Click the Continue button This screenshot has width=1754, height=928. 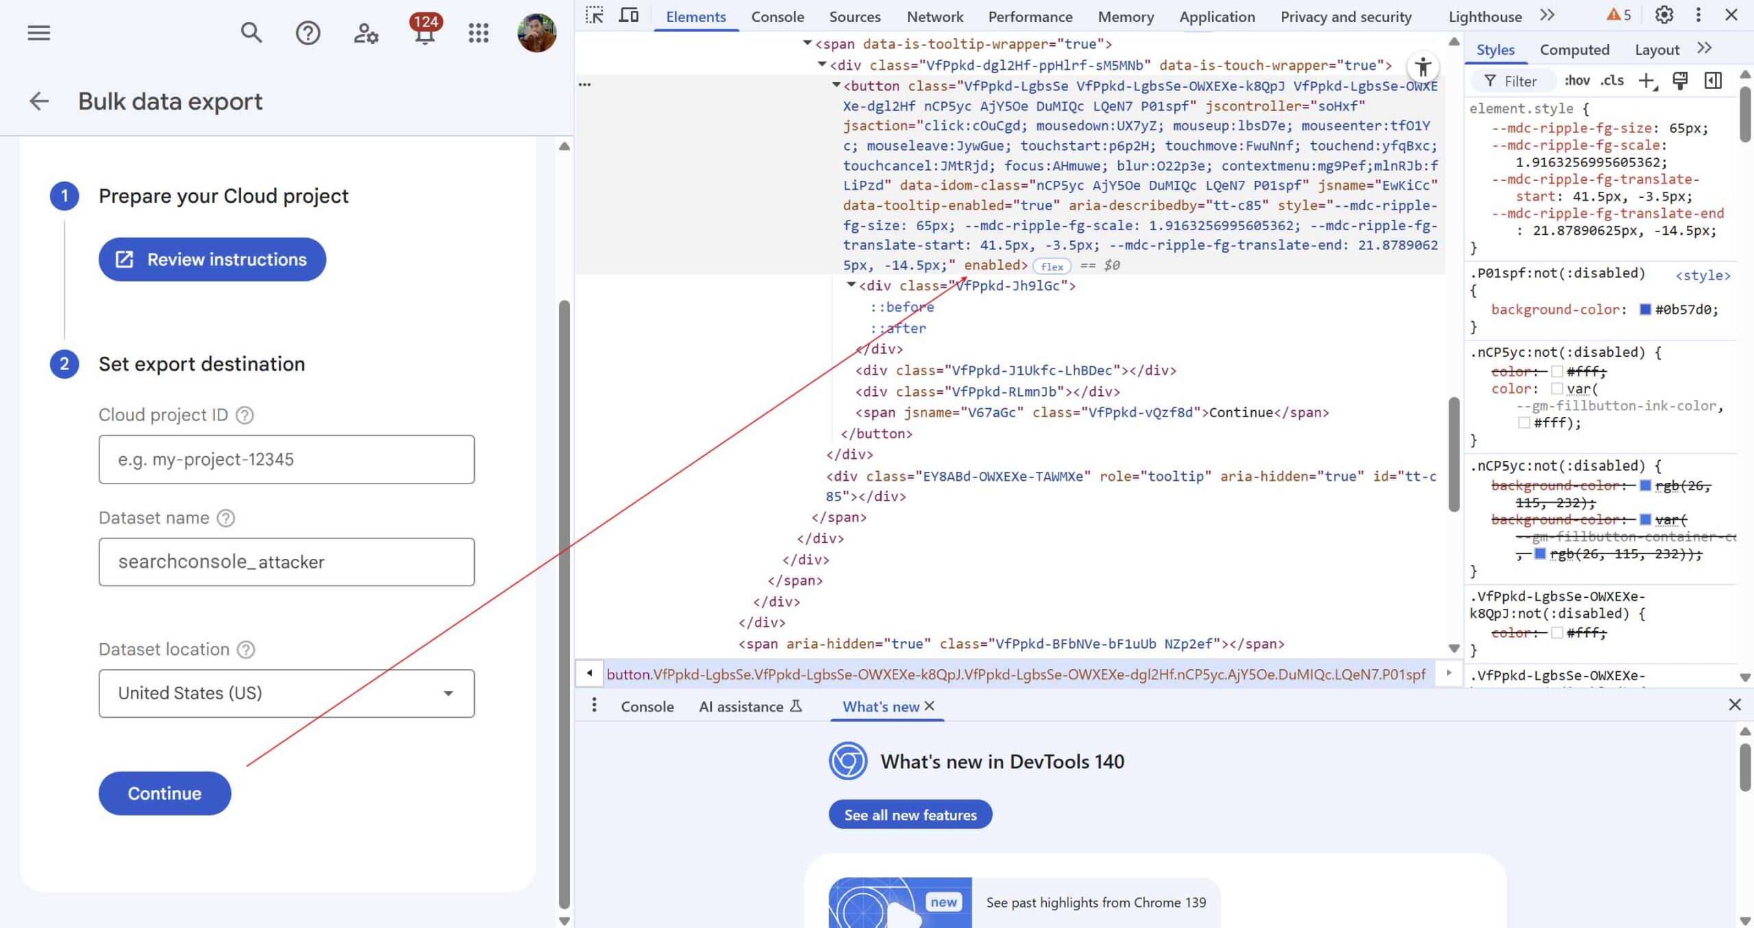[x=164, y=793]
